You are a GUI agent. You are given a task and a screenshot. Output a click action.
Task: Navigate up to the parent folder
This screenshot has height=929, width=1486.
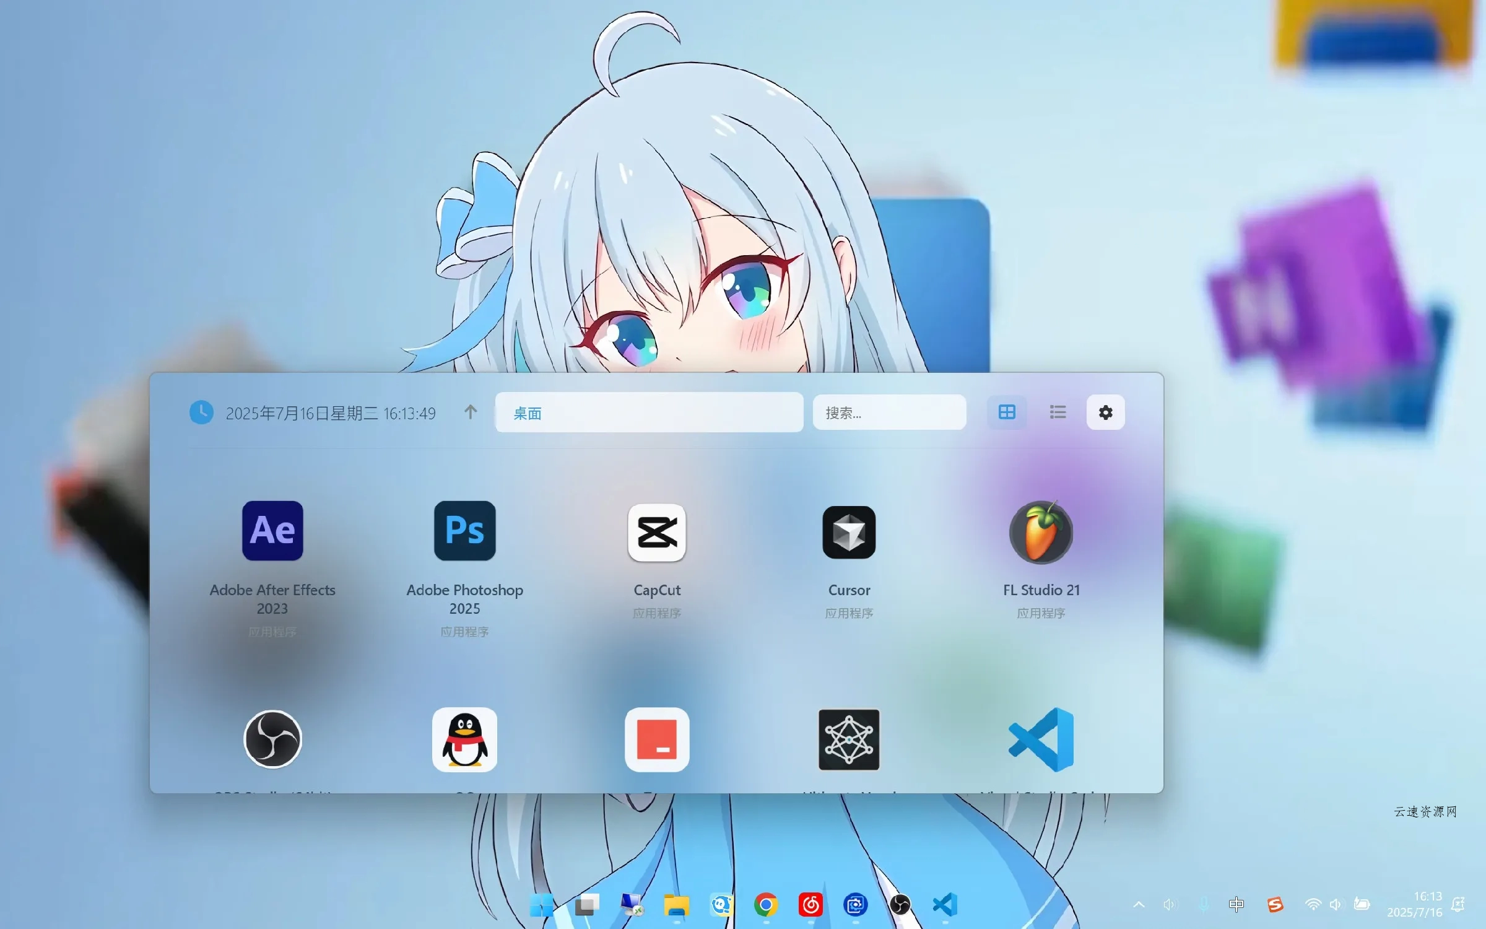point(471,412)
